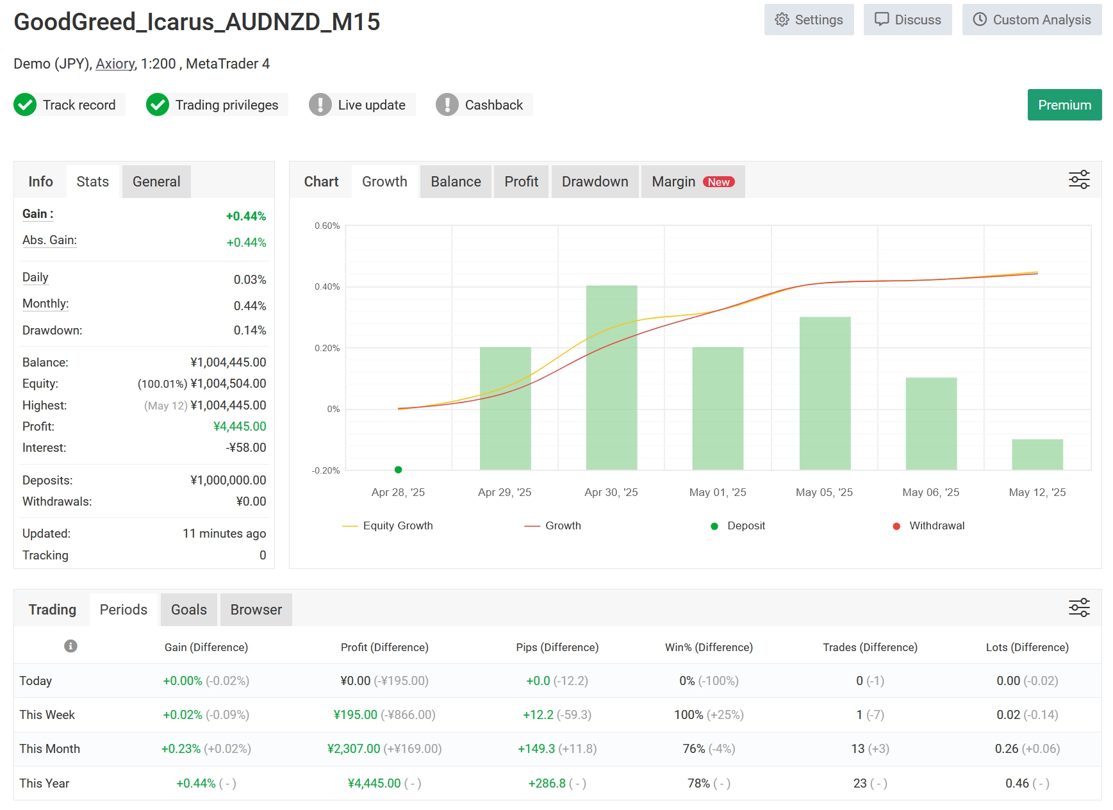This screenshot has width=1113, height=810.
Task: Click the green deposit marker at Apr 28
Action: coord(398,470)
